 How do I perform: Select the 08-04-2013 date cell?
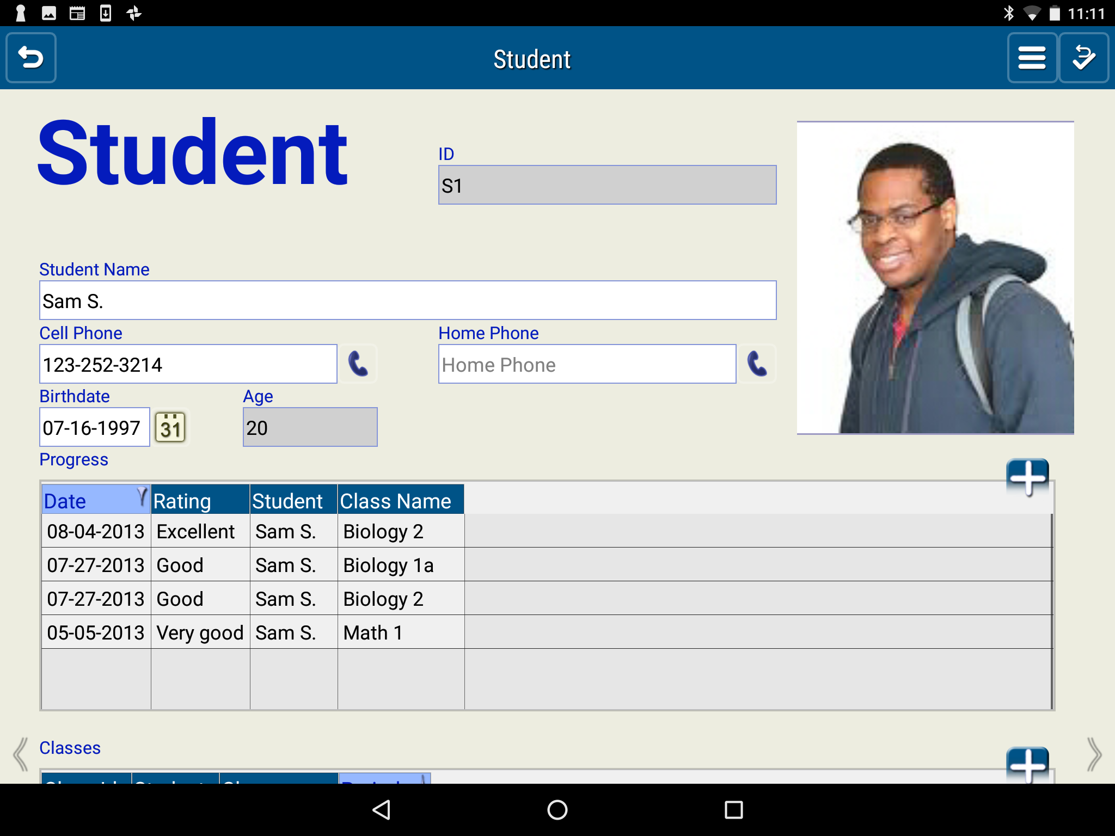tap(96, 531)
